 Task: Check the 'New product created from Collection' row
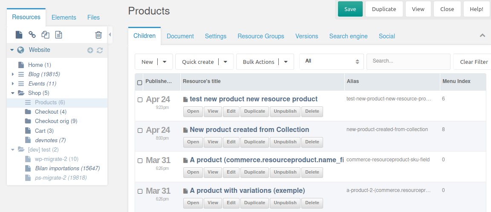pos(140,130)
